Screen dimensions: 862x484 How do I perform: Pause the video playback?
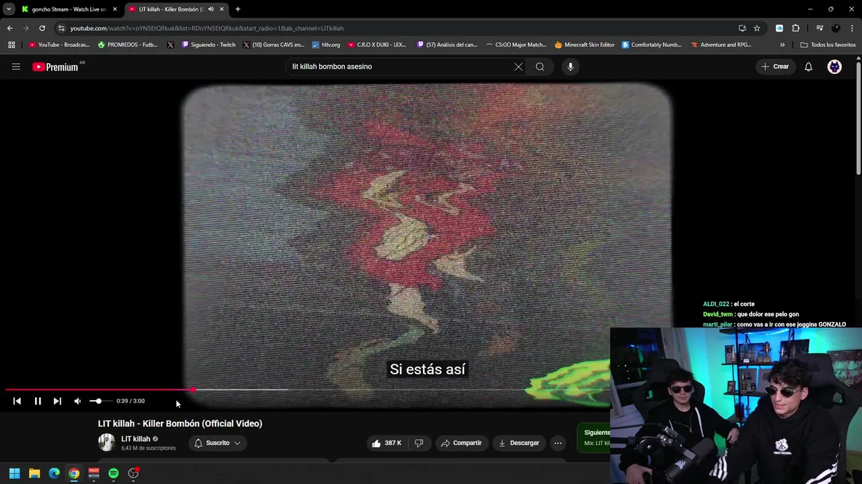(x=38, y=401)
